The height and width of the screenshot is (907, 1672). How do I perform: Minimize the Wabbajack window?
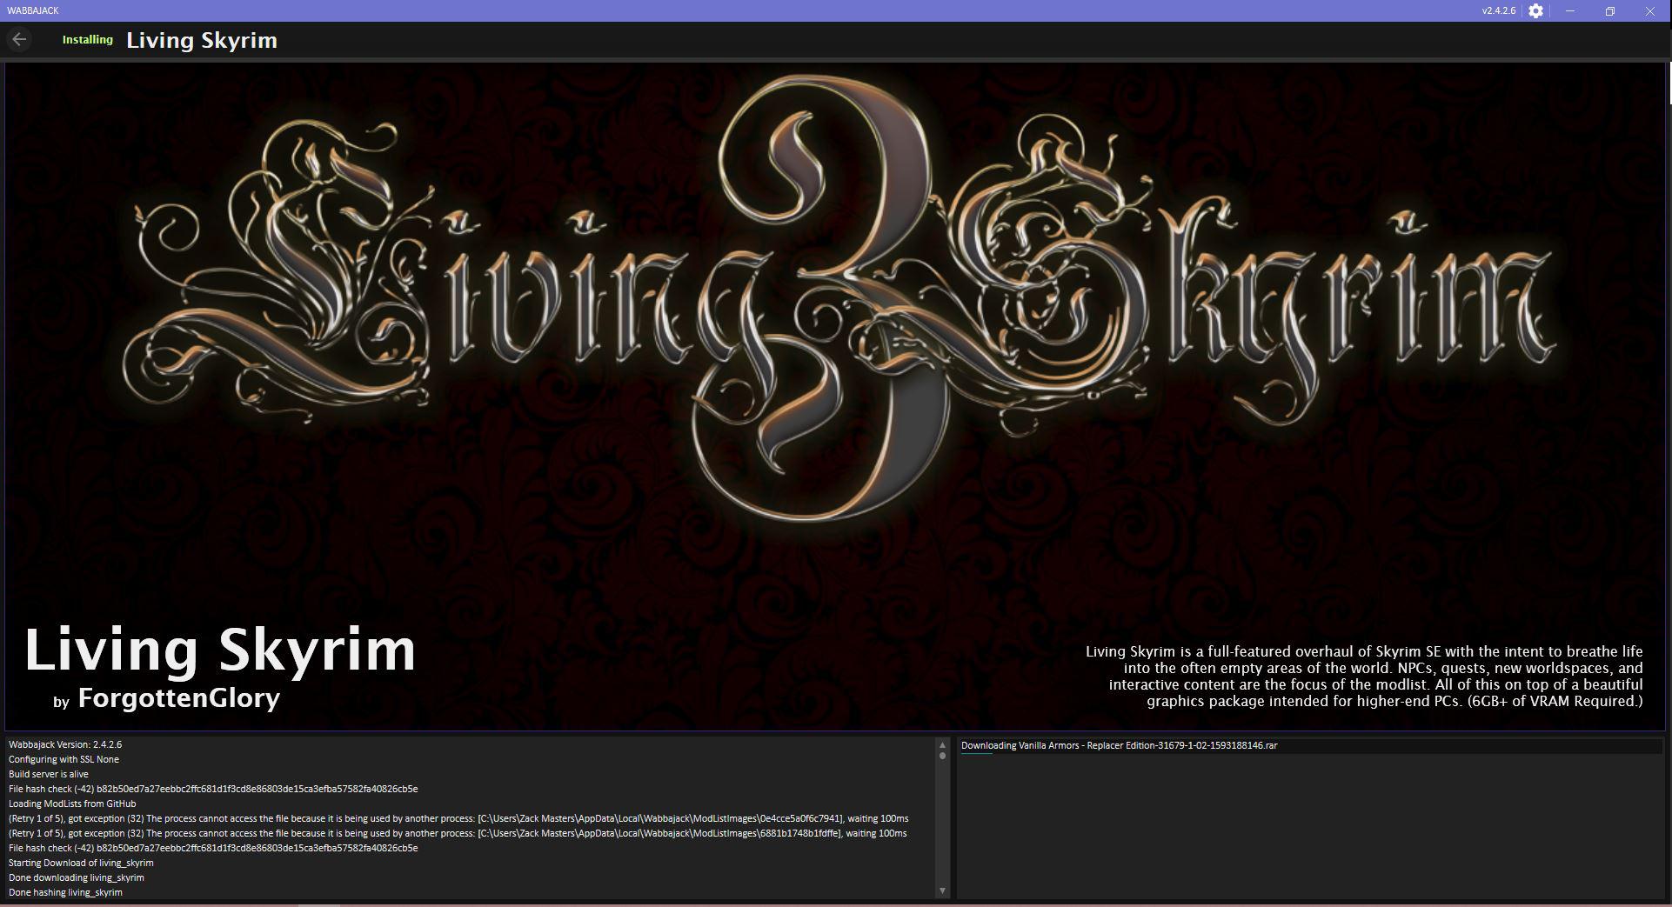(x=1570, y=11)
